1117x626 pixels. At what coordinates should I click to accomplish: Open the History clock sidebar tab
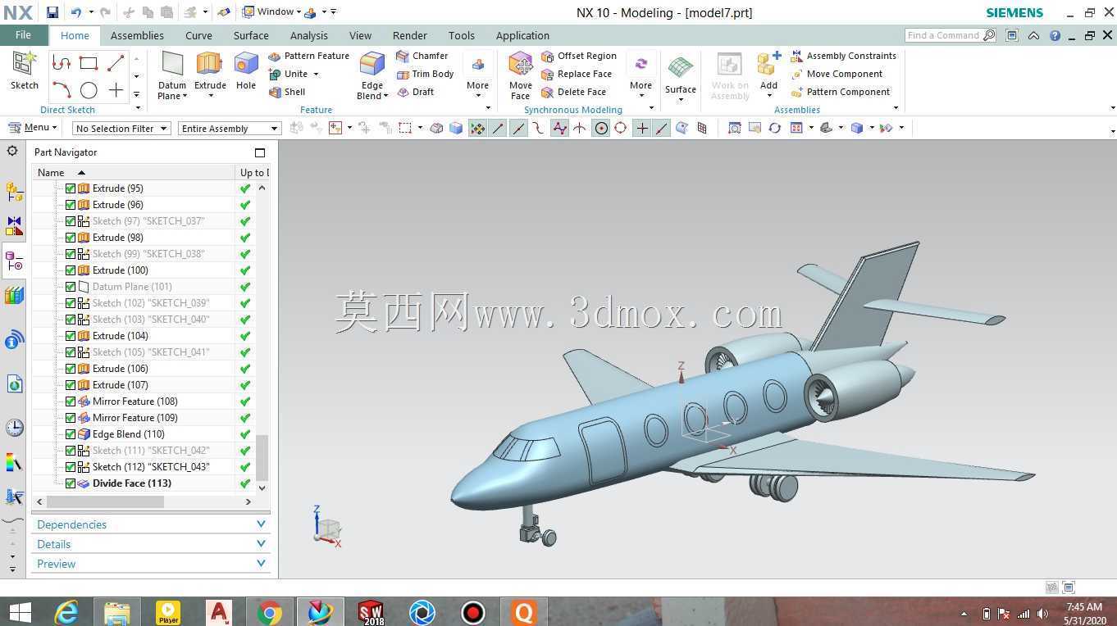pyautogui.click(x=14, y=427)
